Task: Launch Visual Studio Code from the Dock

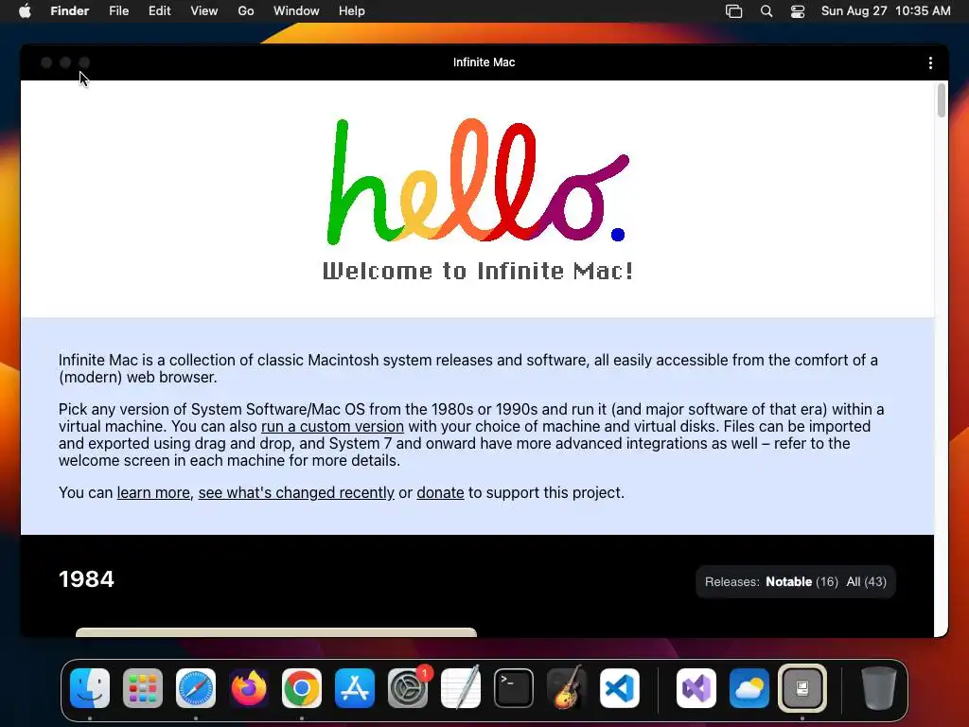Action: (x=619, y=688)
